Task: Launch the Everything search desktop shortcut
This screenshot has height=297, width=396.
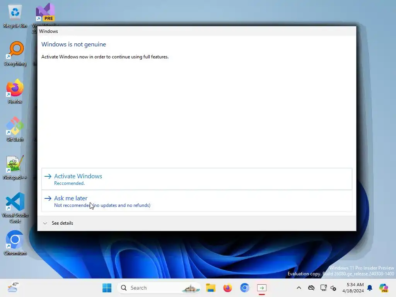Action: click(15, 53)
